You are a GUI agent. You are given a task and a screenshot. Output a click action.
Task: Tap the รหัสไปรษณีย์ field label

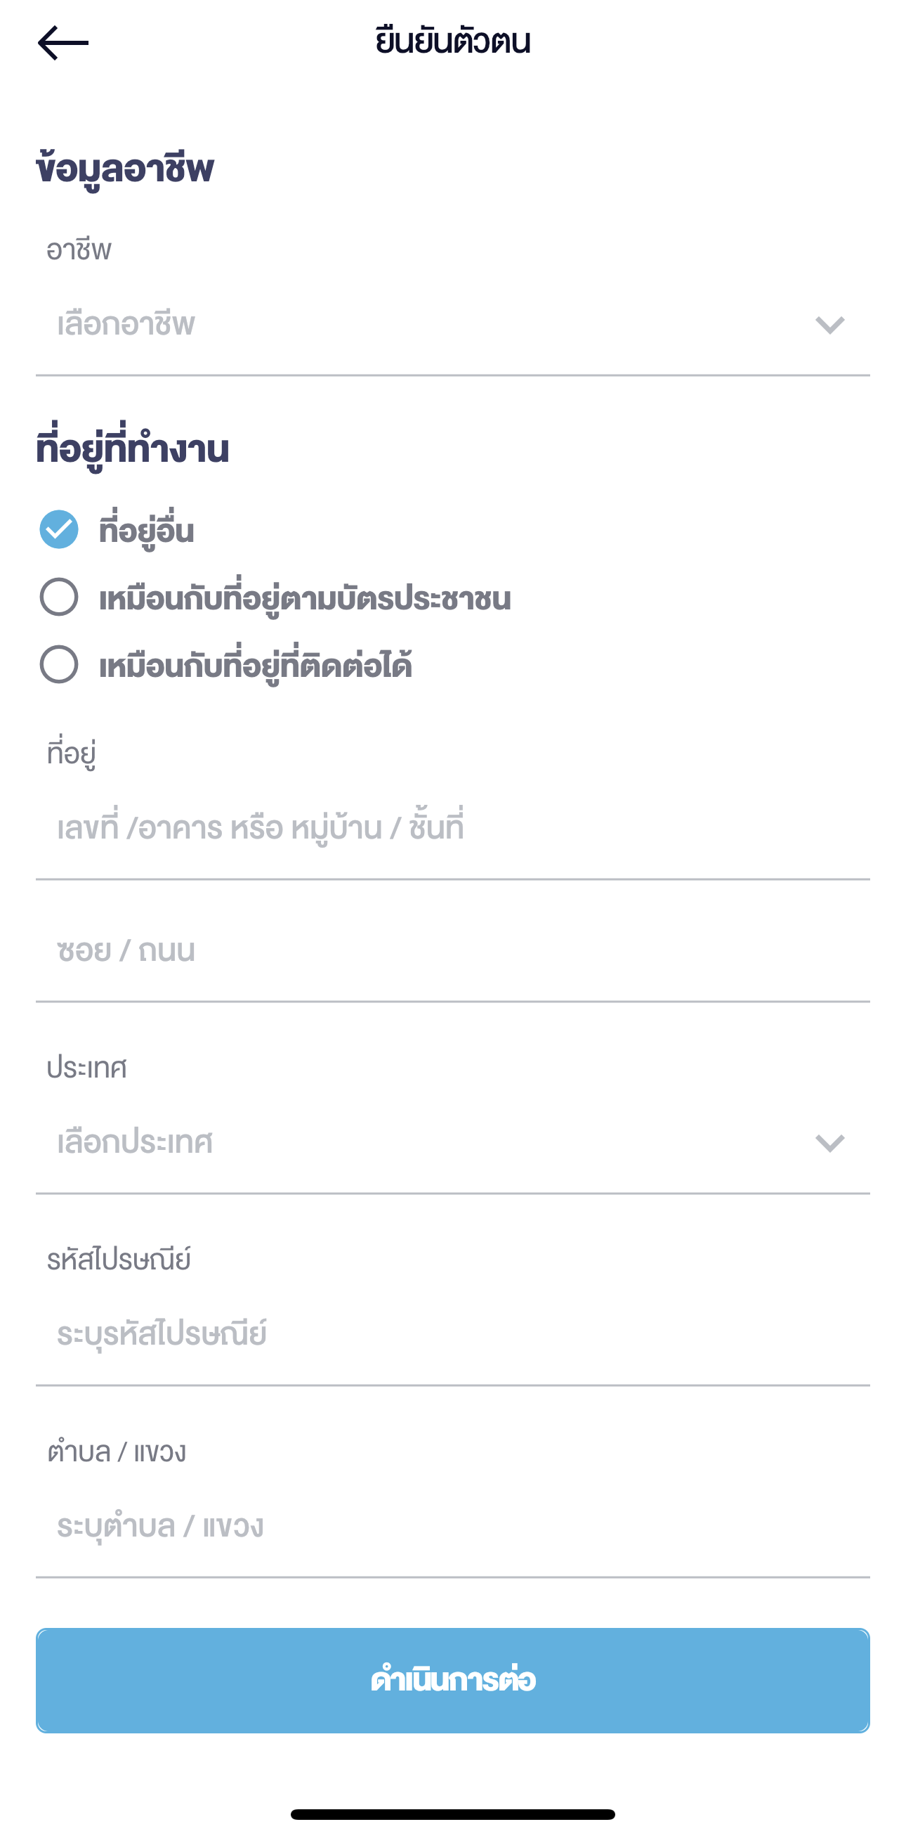tap(119, 1260)
